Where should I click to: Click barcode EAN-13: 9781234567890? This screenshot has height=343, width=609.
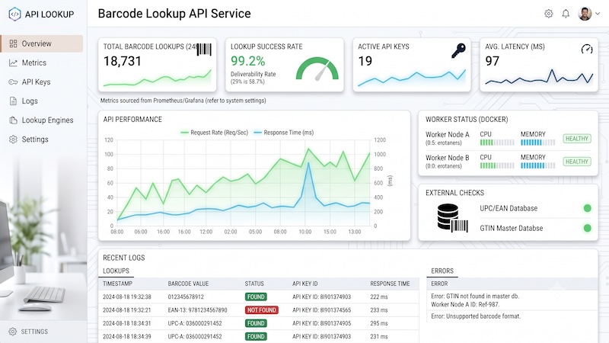coord(198,310)
